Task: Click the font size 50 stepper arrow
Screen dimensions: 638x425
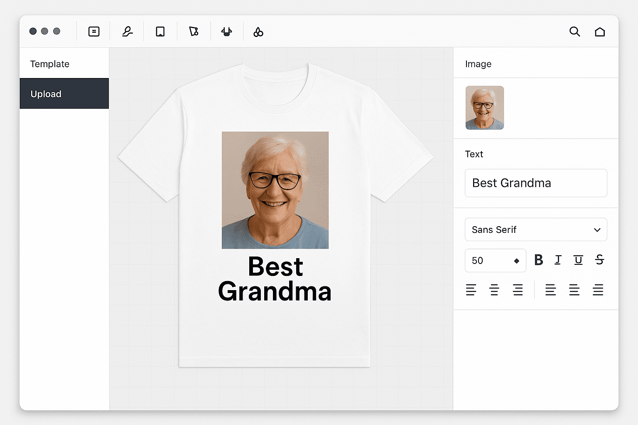Action: pyautogui.click(x=517, y=261)
